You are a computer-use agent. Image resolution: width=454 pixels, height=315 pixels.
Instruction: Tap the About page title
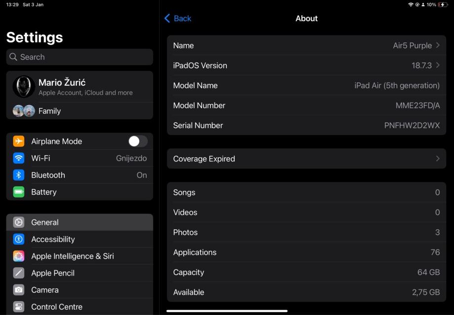[x=306, y=19]
